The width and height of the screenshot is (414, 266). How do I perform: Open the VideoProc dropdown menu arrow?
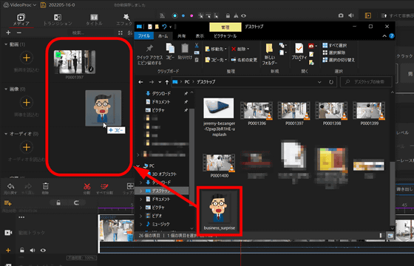pos(35,5)
